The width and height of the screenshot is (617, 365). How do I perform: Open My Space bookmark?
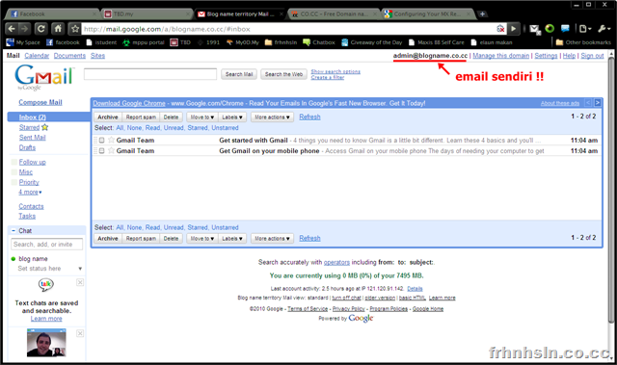[23, 42]
